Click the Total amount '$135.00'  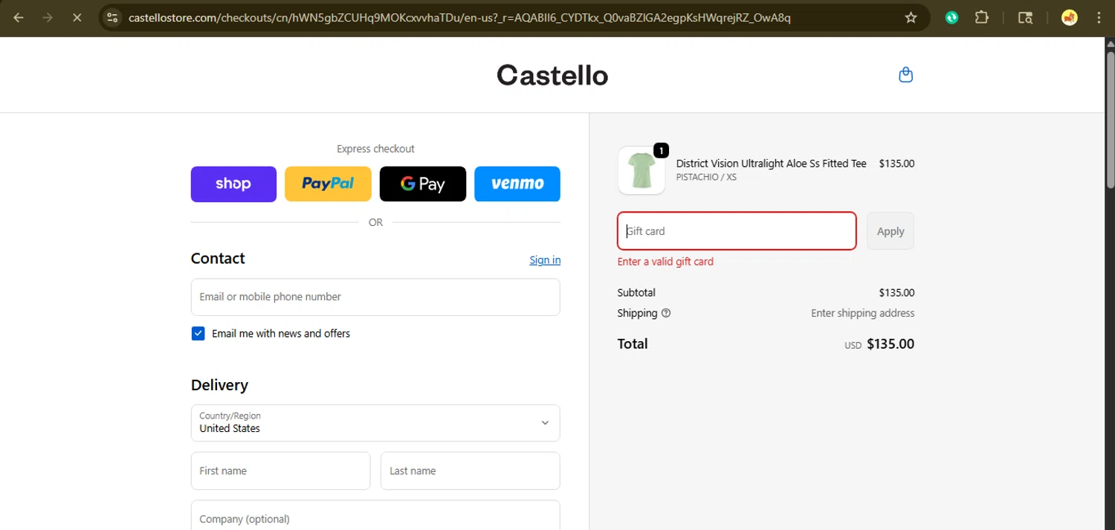(891, 344)
